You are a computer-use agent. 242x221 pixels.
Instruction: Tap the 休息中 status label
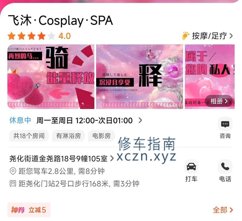click(20, 120)
